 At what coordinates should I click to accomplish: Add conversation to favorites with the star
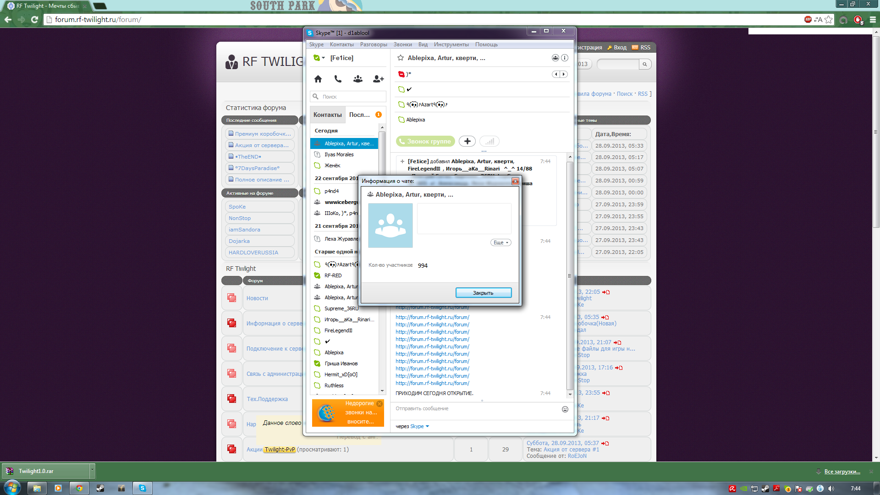401,58
